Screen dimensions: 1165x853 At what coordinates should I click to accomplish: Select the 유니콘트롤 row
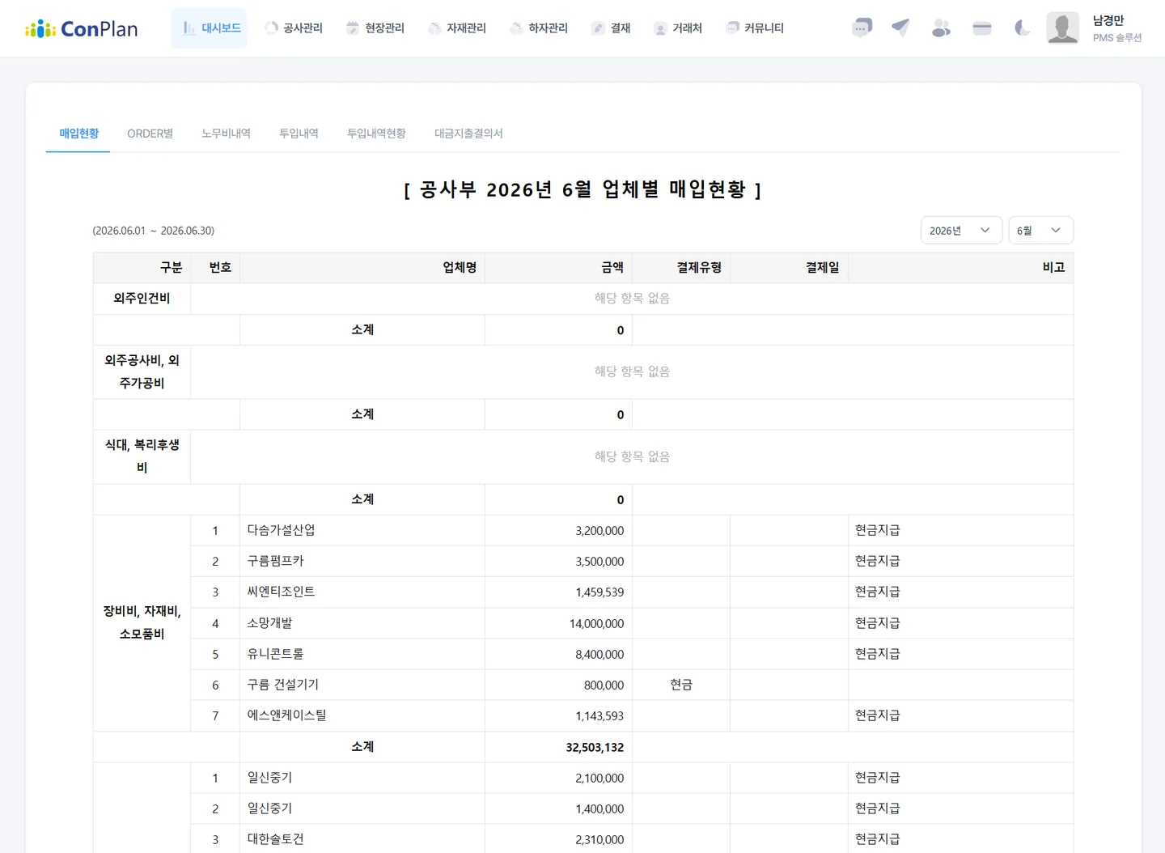tap(632, 654)
